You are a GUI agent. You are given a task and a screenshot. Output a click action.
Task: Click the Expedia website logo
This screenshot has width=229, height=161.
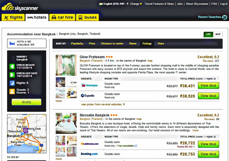[88, 96]
